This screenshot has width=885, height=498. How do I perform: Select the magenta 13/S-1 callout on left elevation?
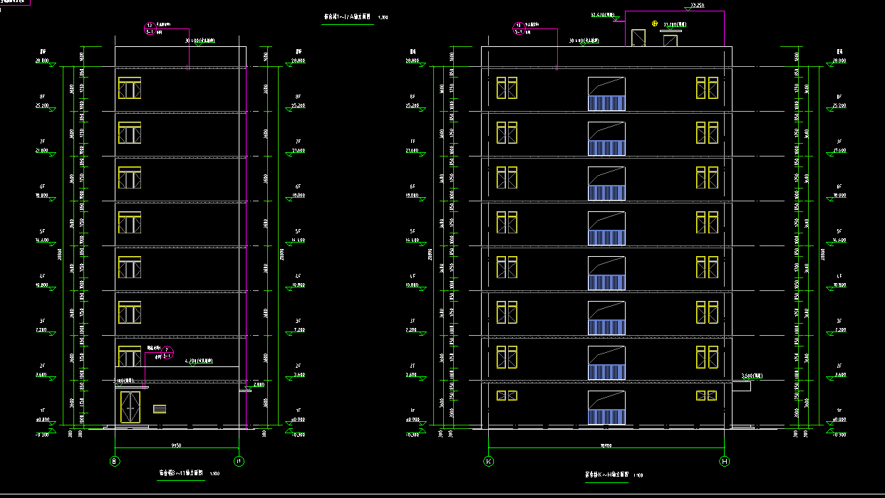(150, 28)
